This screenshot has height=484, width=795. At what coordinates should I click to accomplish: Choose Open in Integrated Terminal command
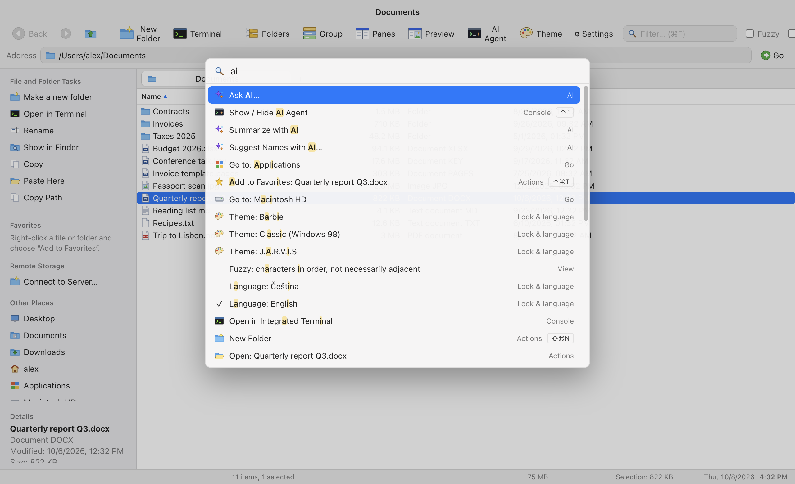pyautogui.click(x=394, y=321)
